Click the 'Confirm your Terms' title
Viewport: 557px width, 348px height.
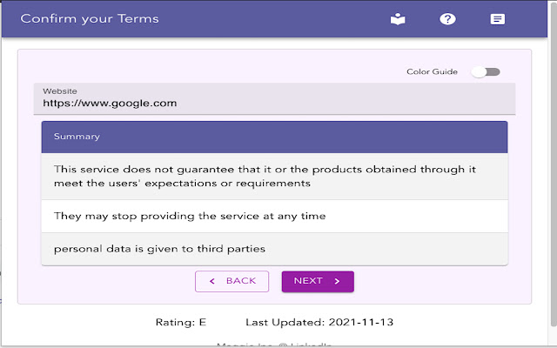90,18
